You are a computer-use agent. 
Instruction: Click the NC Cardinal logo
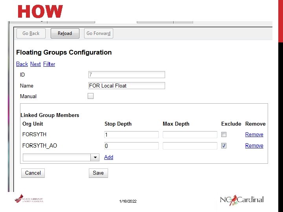tap(242, 200)
